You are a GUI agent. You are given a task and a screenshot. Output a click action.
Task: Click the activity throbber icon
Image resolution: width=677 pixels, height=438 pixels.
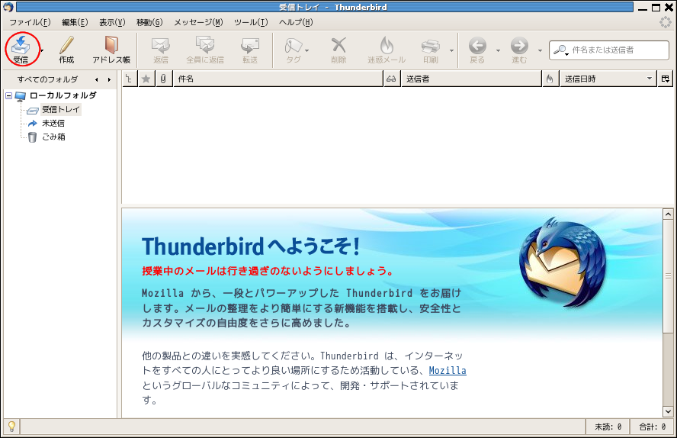coord(666,22)
